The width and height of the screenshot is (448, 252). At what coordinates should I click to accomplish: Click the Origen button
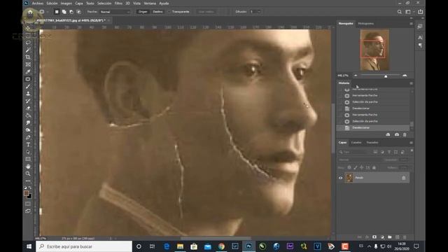[x=143, y=12]
